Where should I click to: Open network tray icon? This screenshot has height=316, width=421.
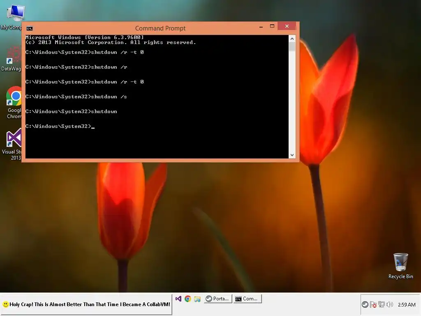[x=381, y=304]
